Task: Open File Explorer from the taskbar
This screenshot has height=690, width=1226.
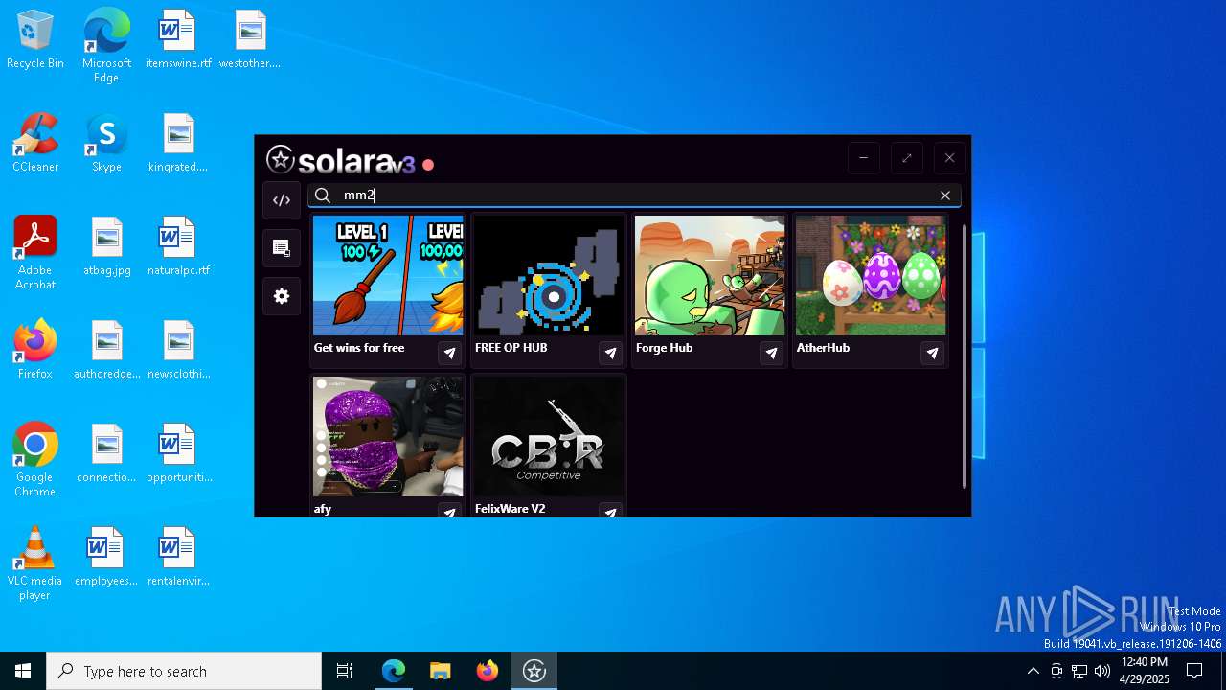Action: tap(441, 671)
